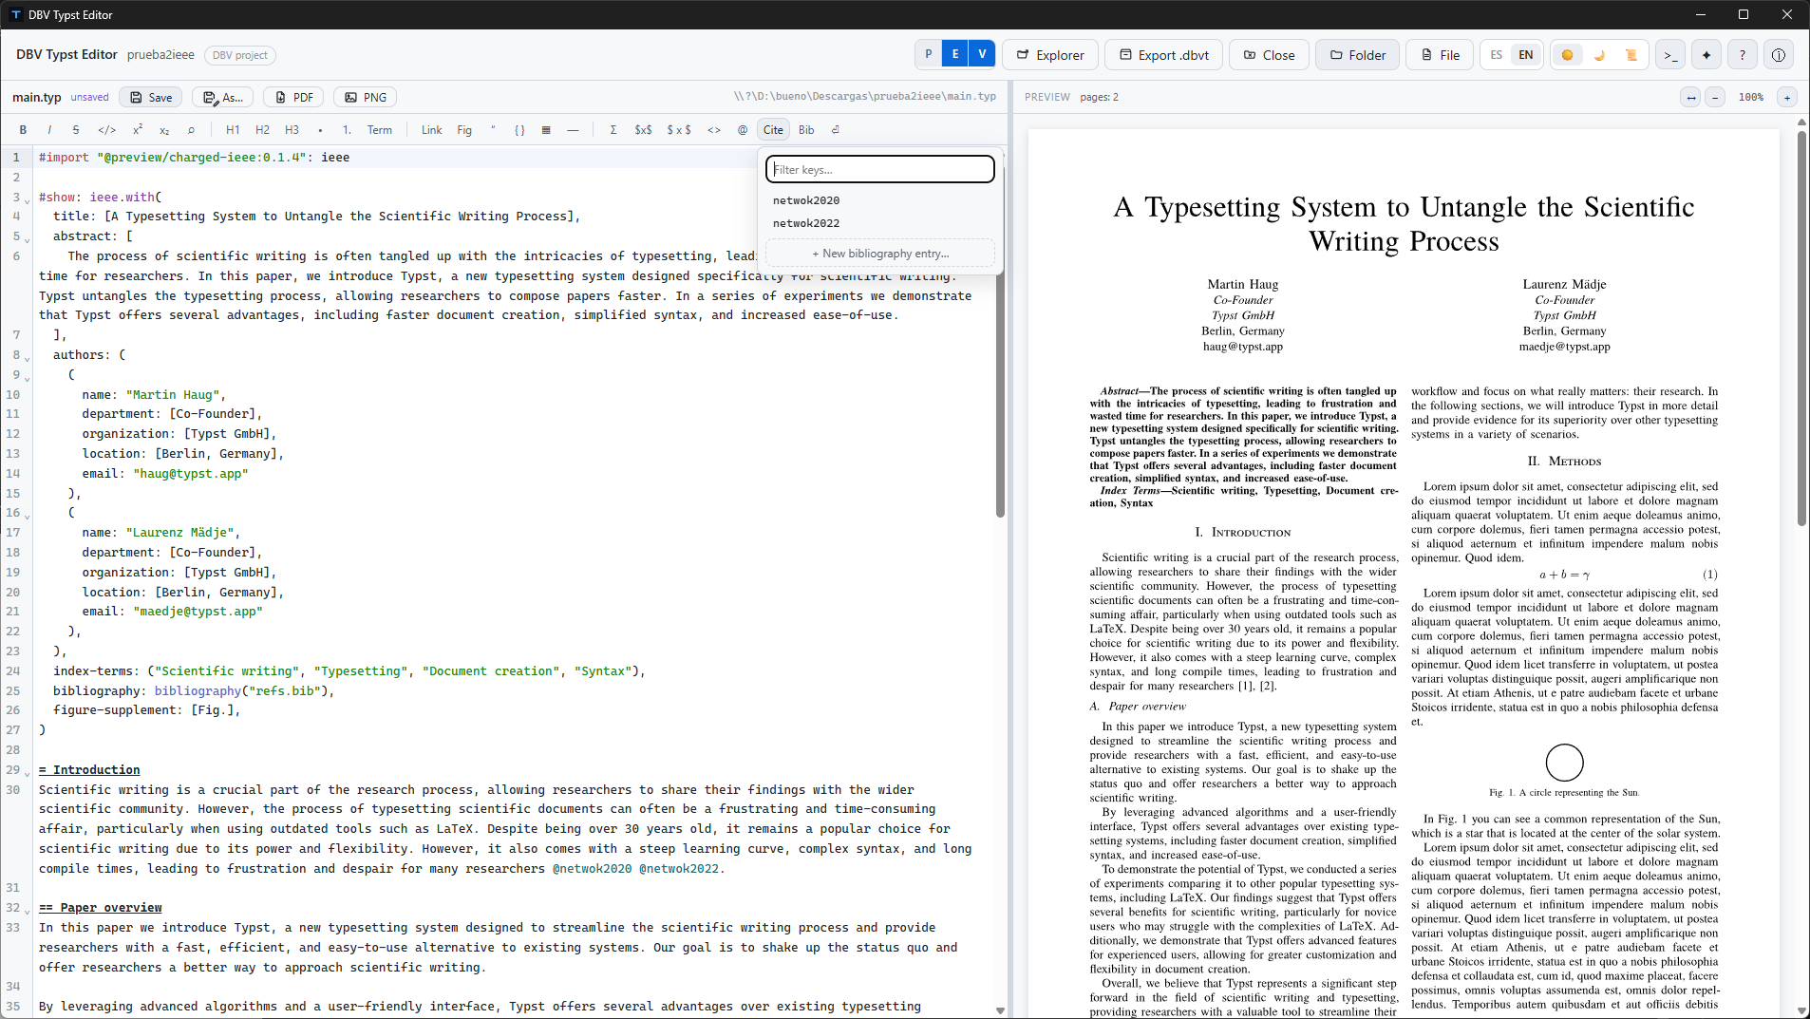Image resolution: width=1810 pixels, height=1019 pixels.
Task: Toggle the V preview panel button
Action: (982, 54)
